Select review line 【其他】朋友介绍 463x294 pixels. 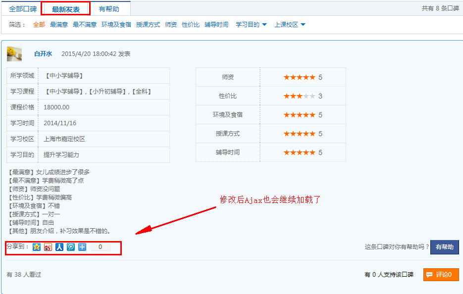pos(30,231)
